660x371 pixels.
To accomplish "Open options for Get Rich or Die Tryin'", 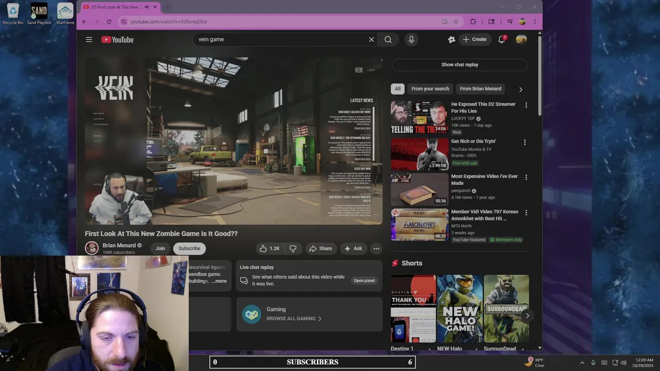I will 525,142.
